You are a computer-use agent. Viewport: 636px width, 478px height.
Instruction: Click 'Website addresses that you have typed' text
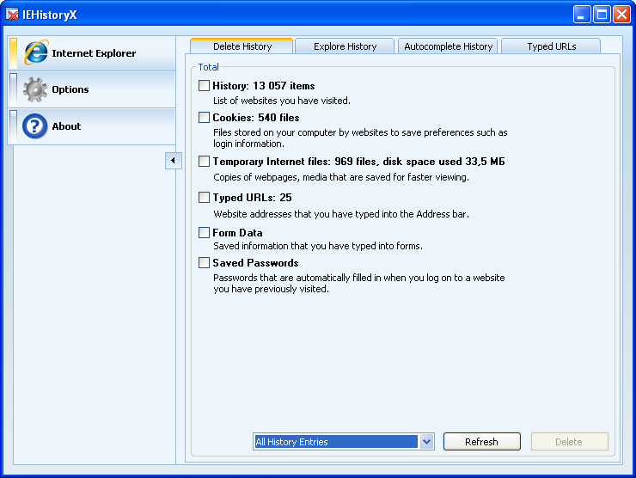pos(341,214)
